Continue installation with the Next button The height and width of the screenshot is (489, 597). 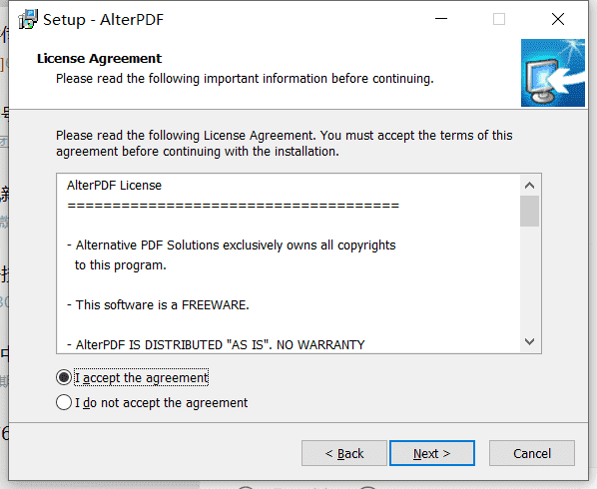click(x=432, y=453)
